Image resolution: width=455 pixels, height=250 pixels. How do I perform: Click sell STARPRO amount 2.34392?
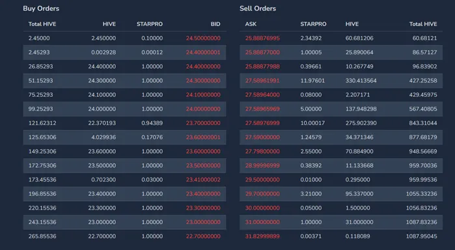point(311,38)
